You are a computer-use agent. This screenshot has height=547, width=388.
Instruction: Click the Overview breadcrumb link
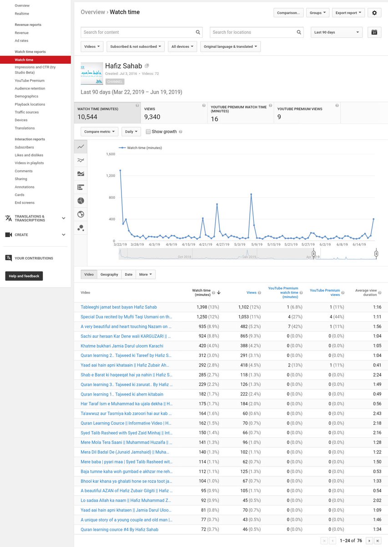pyautogui.click(x=93, y=12)
